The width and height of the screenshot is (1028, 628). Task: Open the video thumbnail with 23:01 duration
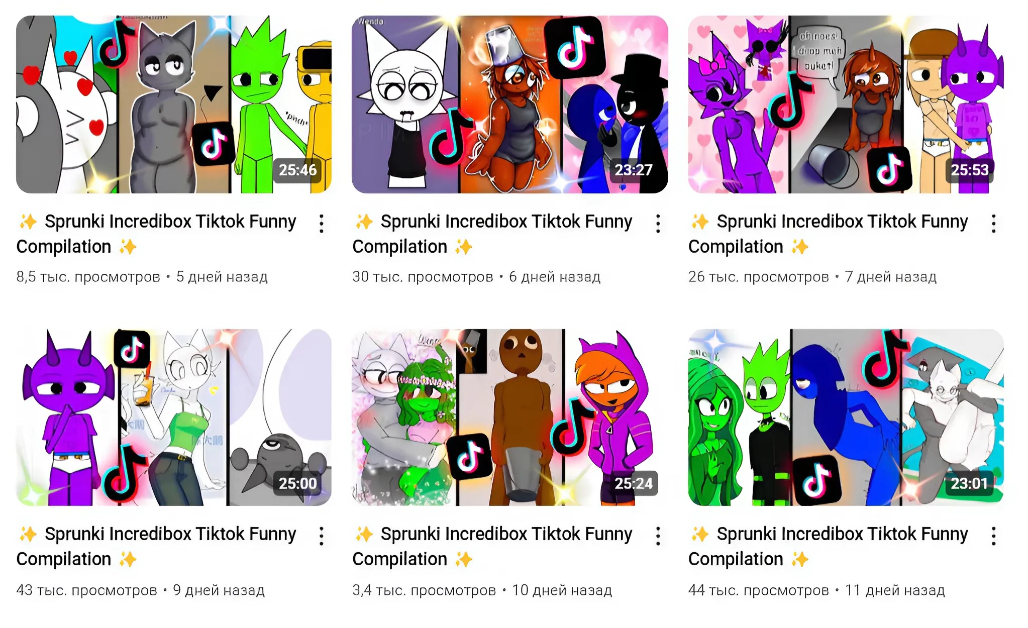[x=846, y=417]
